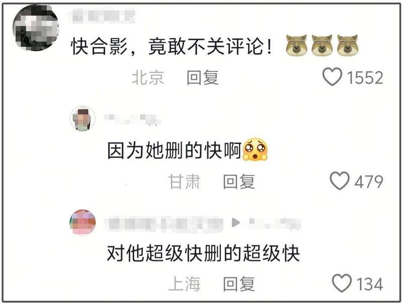Open the top commenter's pixelated avatar

pos(36,28)
